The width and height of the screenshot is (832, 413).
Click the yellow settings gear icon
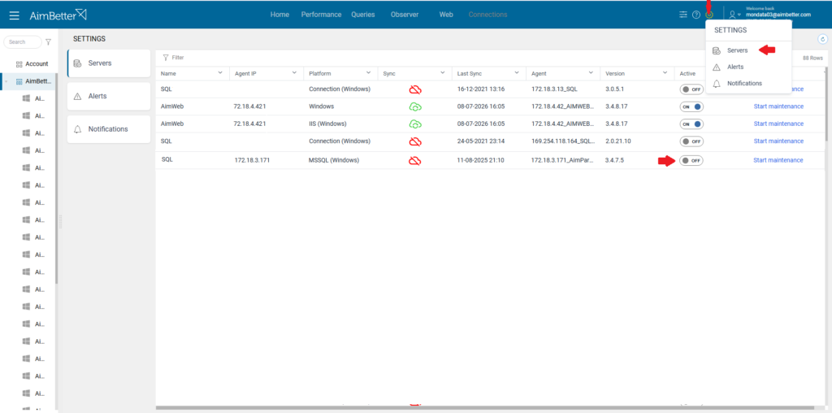(x=709, y=15)
